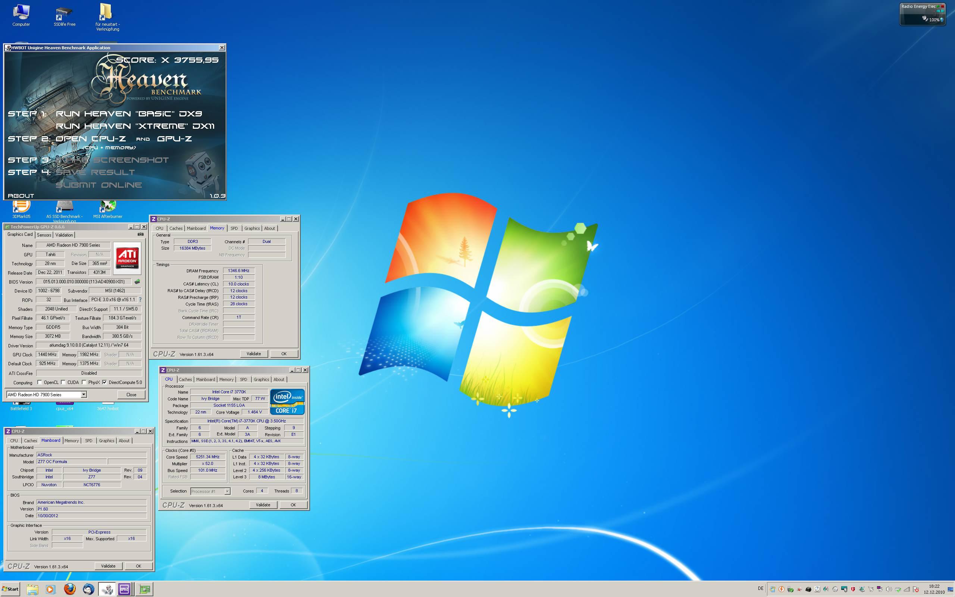This screenshot has height=597, width=955.
Task: Click Save Result in Heaven app
Action: point(95,172)
